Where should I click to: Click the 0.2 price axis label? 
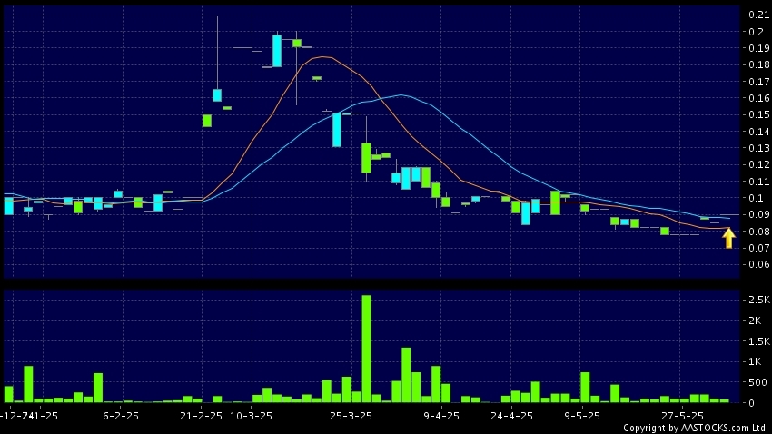coord(756,32)
